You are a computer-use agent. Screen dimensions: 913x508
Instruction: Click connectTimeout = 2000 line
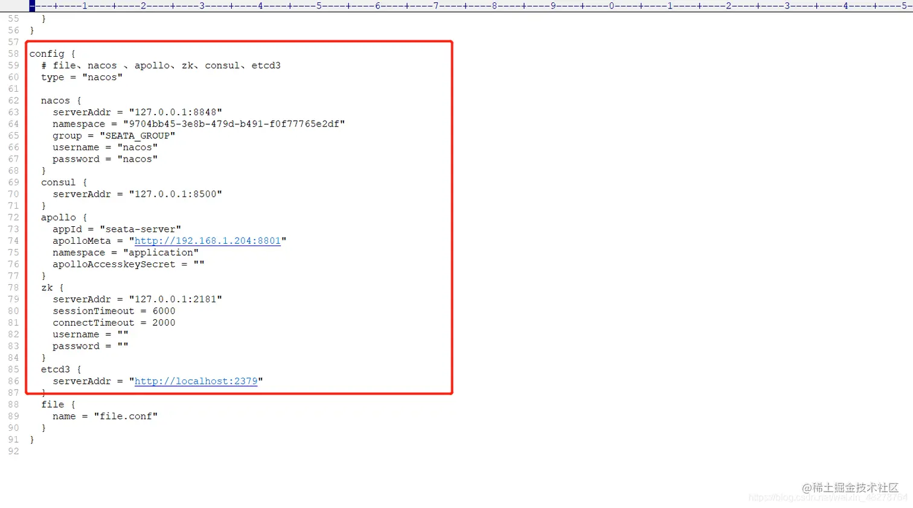[x=114, y=323]
